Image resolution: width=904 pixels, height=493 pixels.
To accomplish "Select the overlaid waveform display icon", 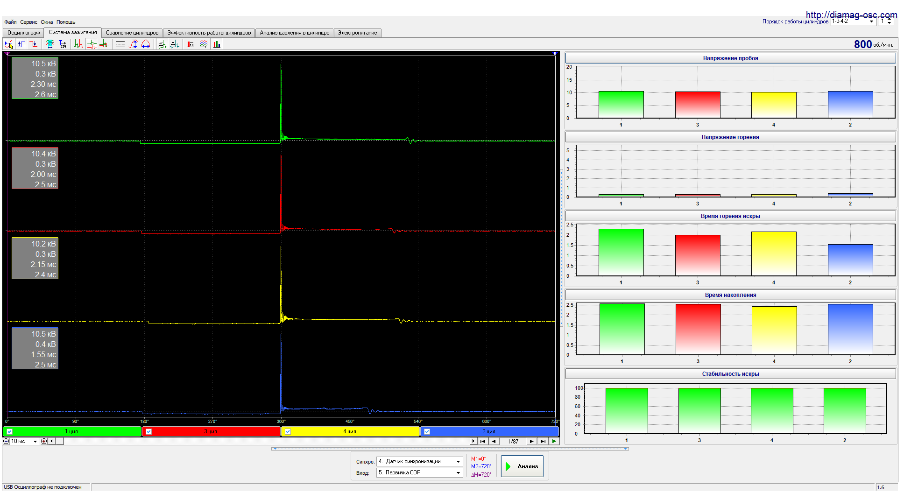I will pos(104,44).
